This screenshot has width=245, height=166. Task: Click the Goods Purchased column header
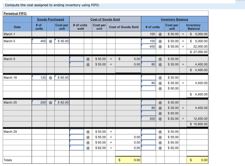[50, 19]
